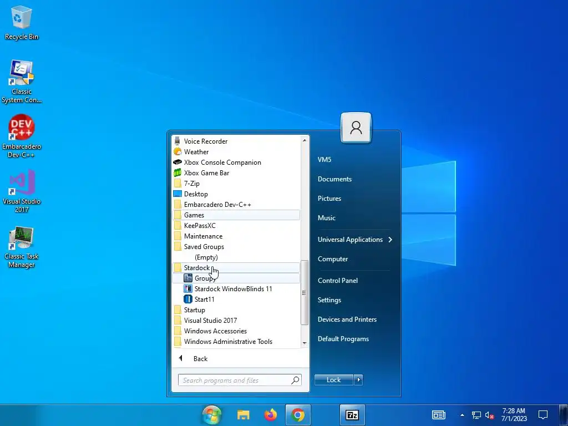Expand Windows Accessories folder
568x426 pixels.
(x=236, y=331)
